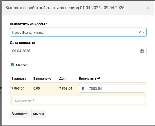Close the payroll dialog with the X
The height and width of the screenshot is (126, 155).
pos(148,8)
